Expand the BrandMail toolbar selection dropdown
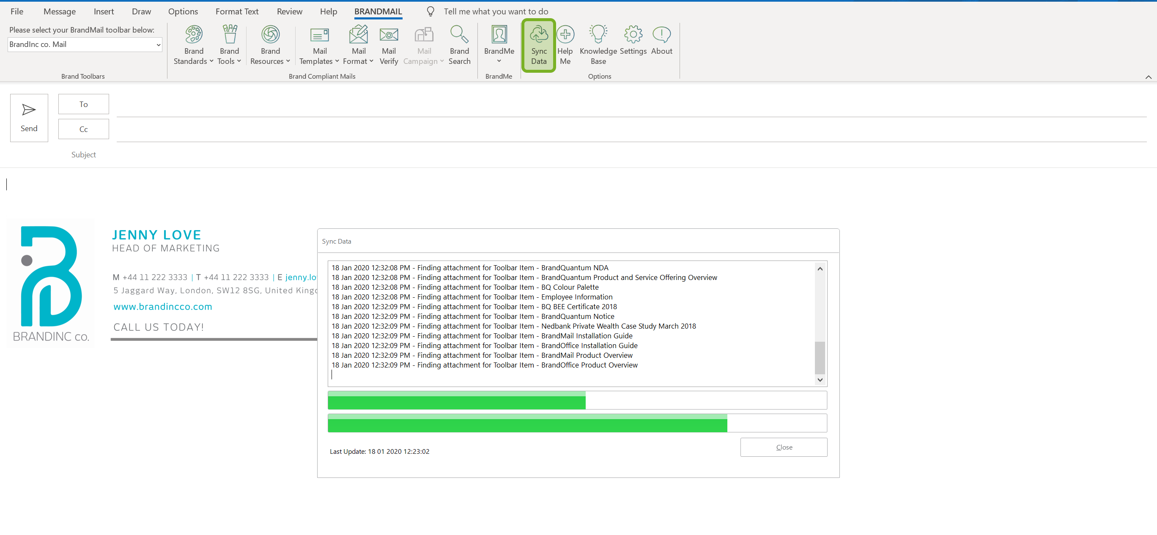Screen dimensions: 1157x535 pyautogui.click(x=158, y=44)
